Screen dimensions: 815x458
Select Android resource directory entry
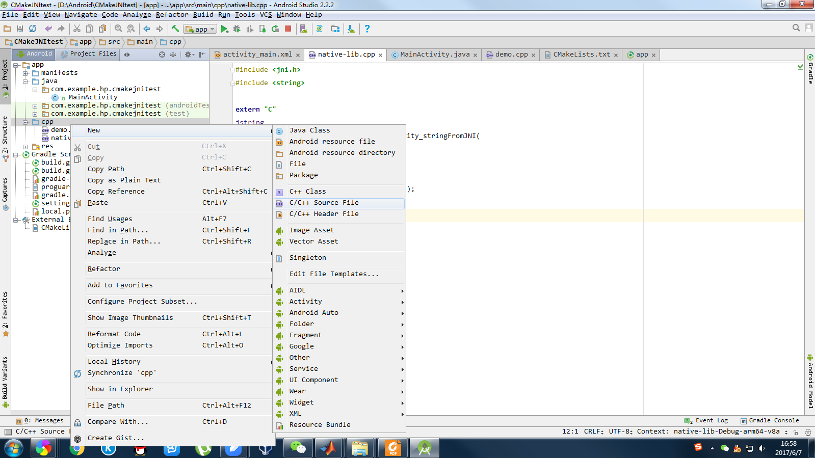pos(339,153)
